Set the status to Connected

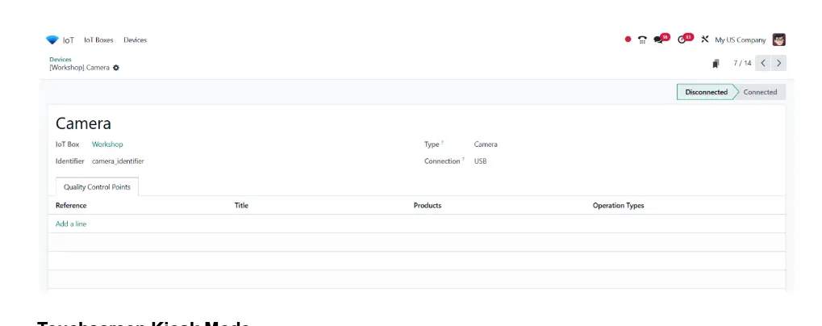click(x=760, y=92)
